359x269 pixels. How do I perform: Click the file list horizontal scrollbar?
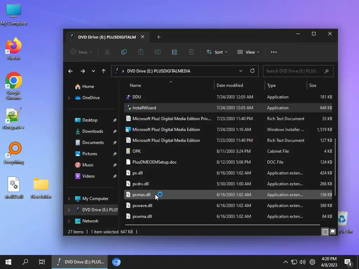point(222,225)
